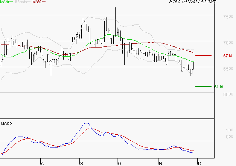This screenshot has width=236, height=166.
Task: Click the 6500 price axis label
Action: click(x=228, y=69)
